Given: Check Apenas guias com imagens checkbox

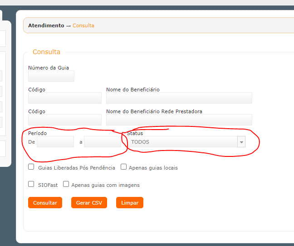Looking at the screenshot, I should click(66, 184).
